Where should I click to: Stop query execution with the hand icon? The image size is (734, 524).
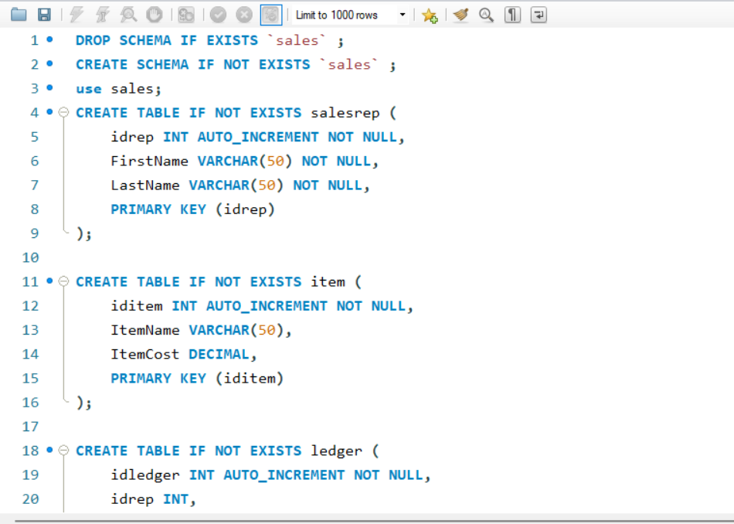coord(154,15)
